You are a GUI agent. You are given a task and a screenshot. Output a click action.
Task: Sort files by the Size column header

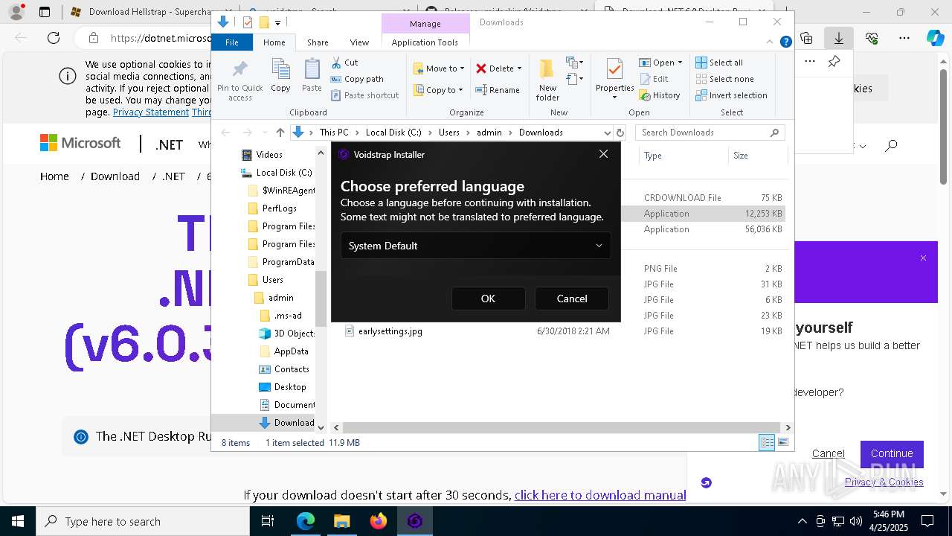coord(757,156)
